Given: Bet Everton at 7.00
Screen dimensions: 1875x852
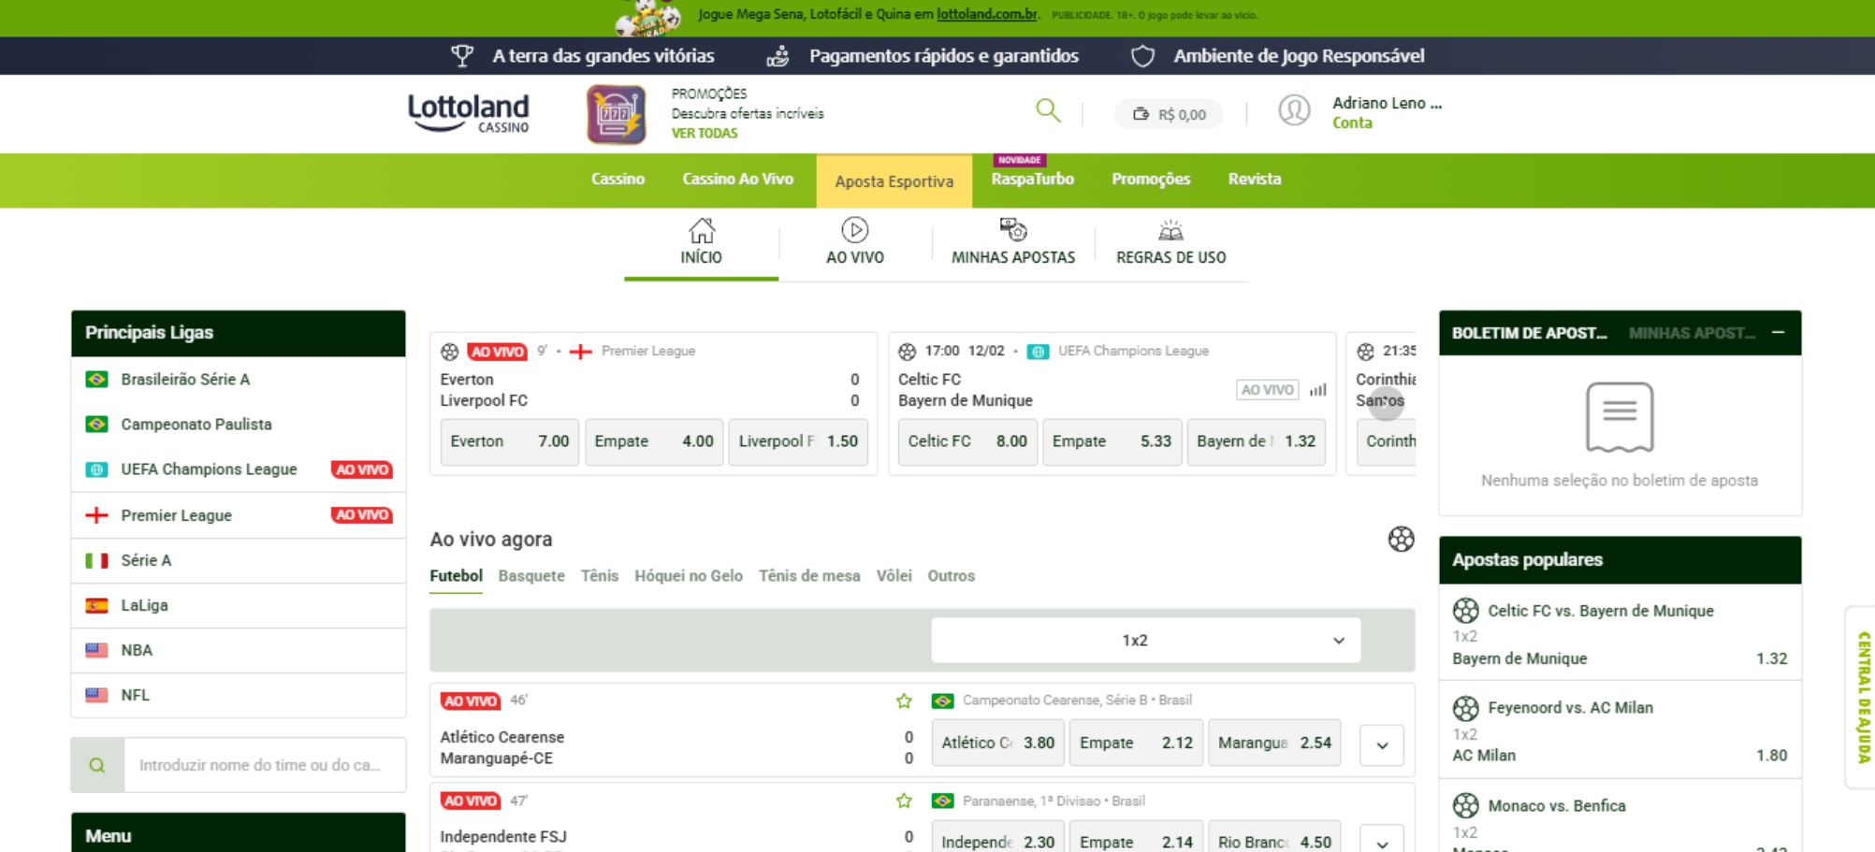Looking at the screenshot, I should coord(510,441).
